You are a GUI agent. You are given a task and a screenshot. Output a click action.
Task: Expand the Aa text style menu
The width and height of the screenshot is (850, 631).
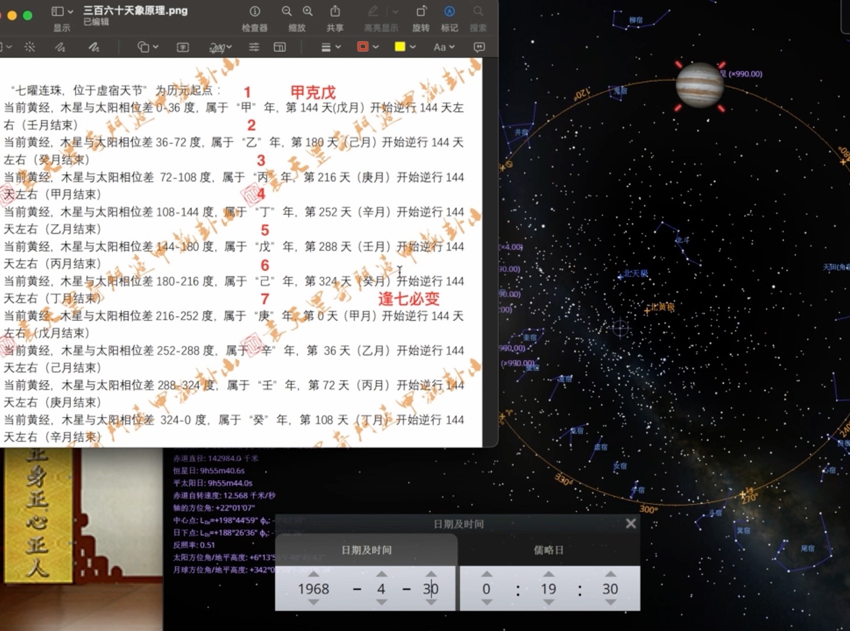(444, 47)
